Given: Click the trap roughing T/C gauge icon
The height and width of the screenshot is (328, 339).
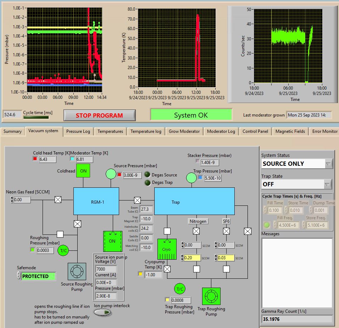Looking at the screenshot, I should point(180,289).
